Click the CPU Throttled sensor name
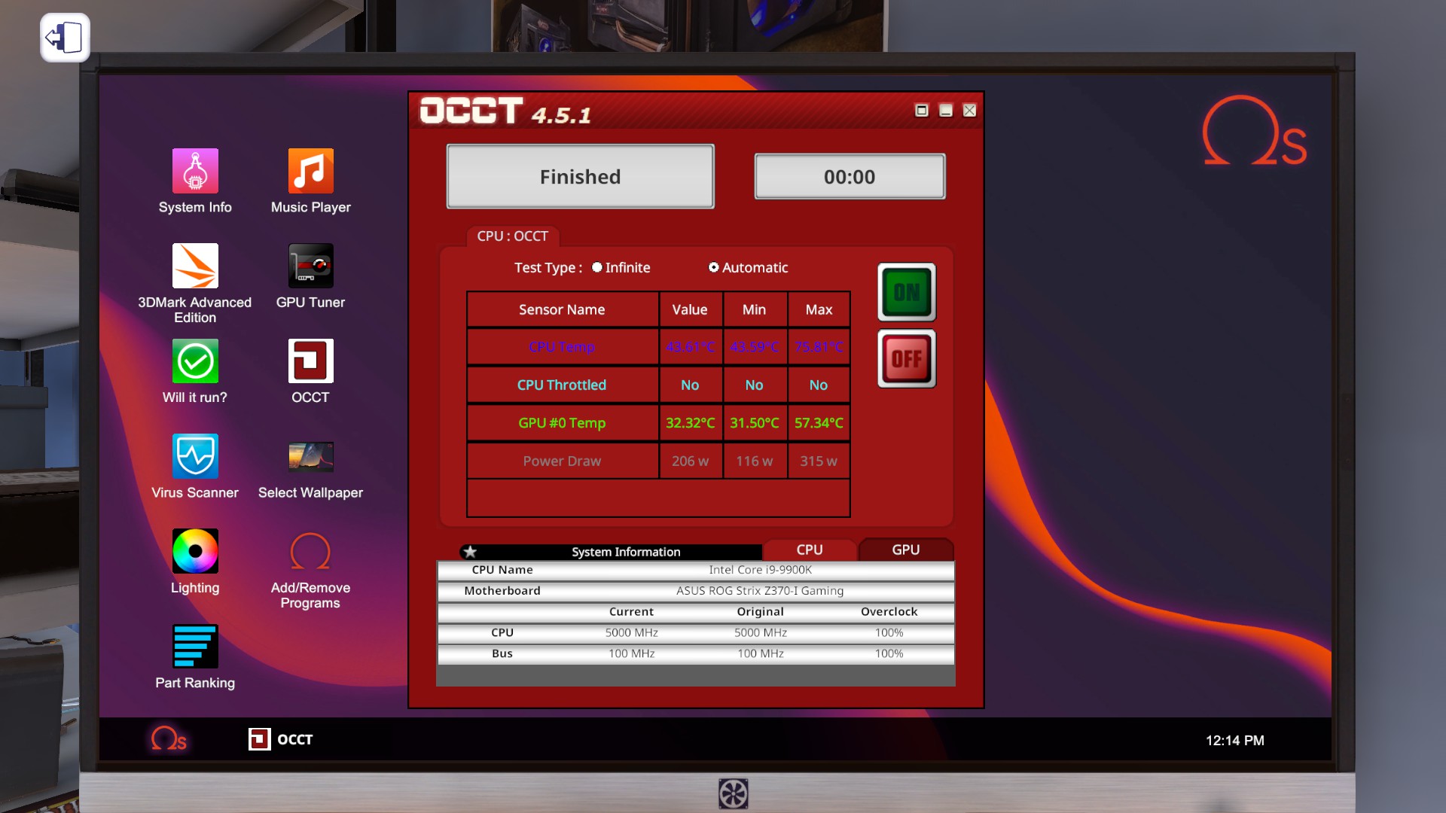This screenshot has width=1446, height=813. tap(562, 385)
